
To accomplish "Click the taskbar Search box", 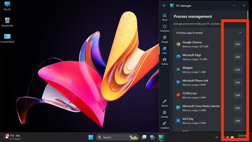I will [x=117, y=137].
